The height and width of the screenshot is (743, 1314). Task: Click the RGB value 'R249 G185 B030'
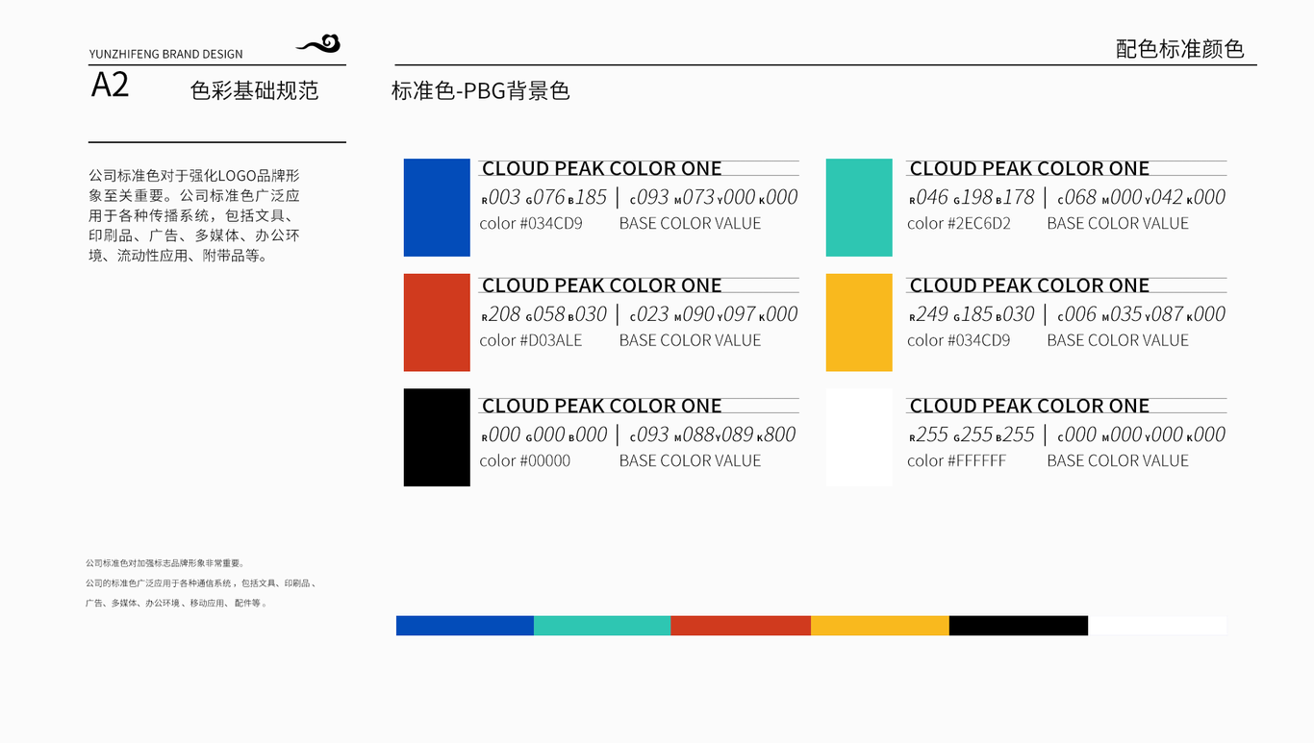[972, 315]
